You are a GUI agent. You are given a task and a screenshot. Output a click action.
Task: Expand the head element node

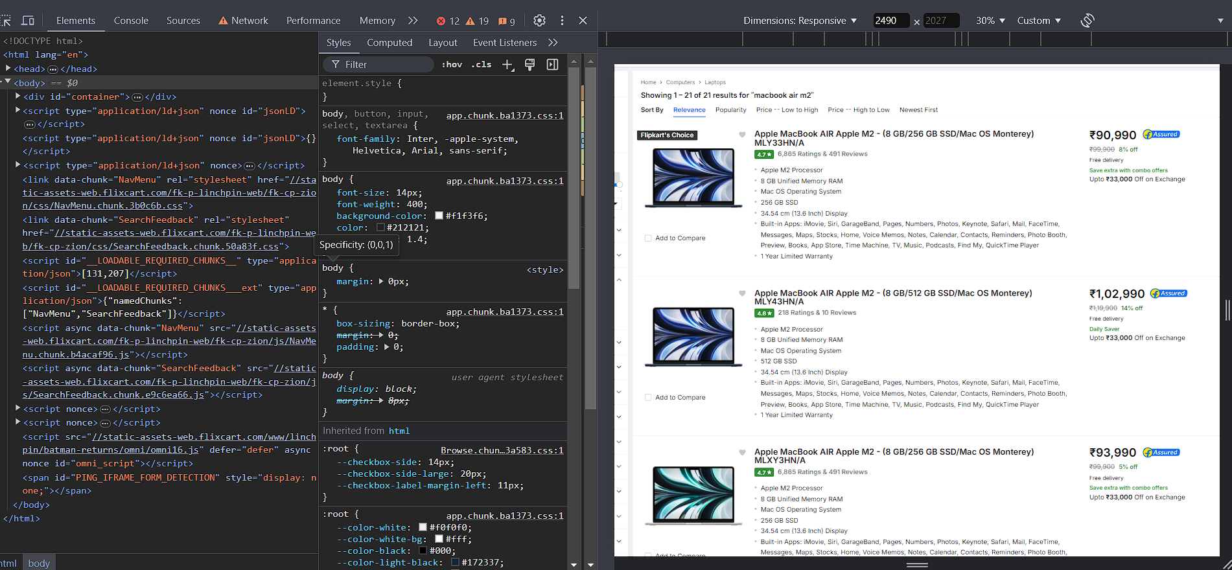pos(8,68)
